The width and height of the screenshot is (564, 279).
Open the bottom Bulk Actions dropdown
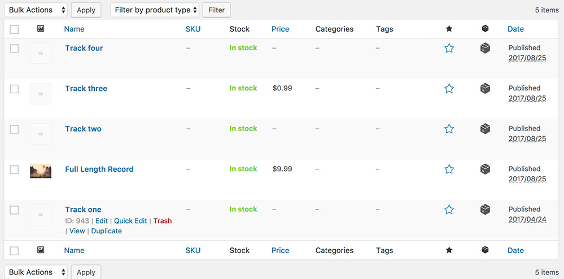tap(36, 272)
